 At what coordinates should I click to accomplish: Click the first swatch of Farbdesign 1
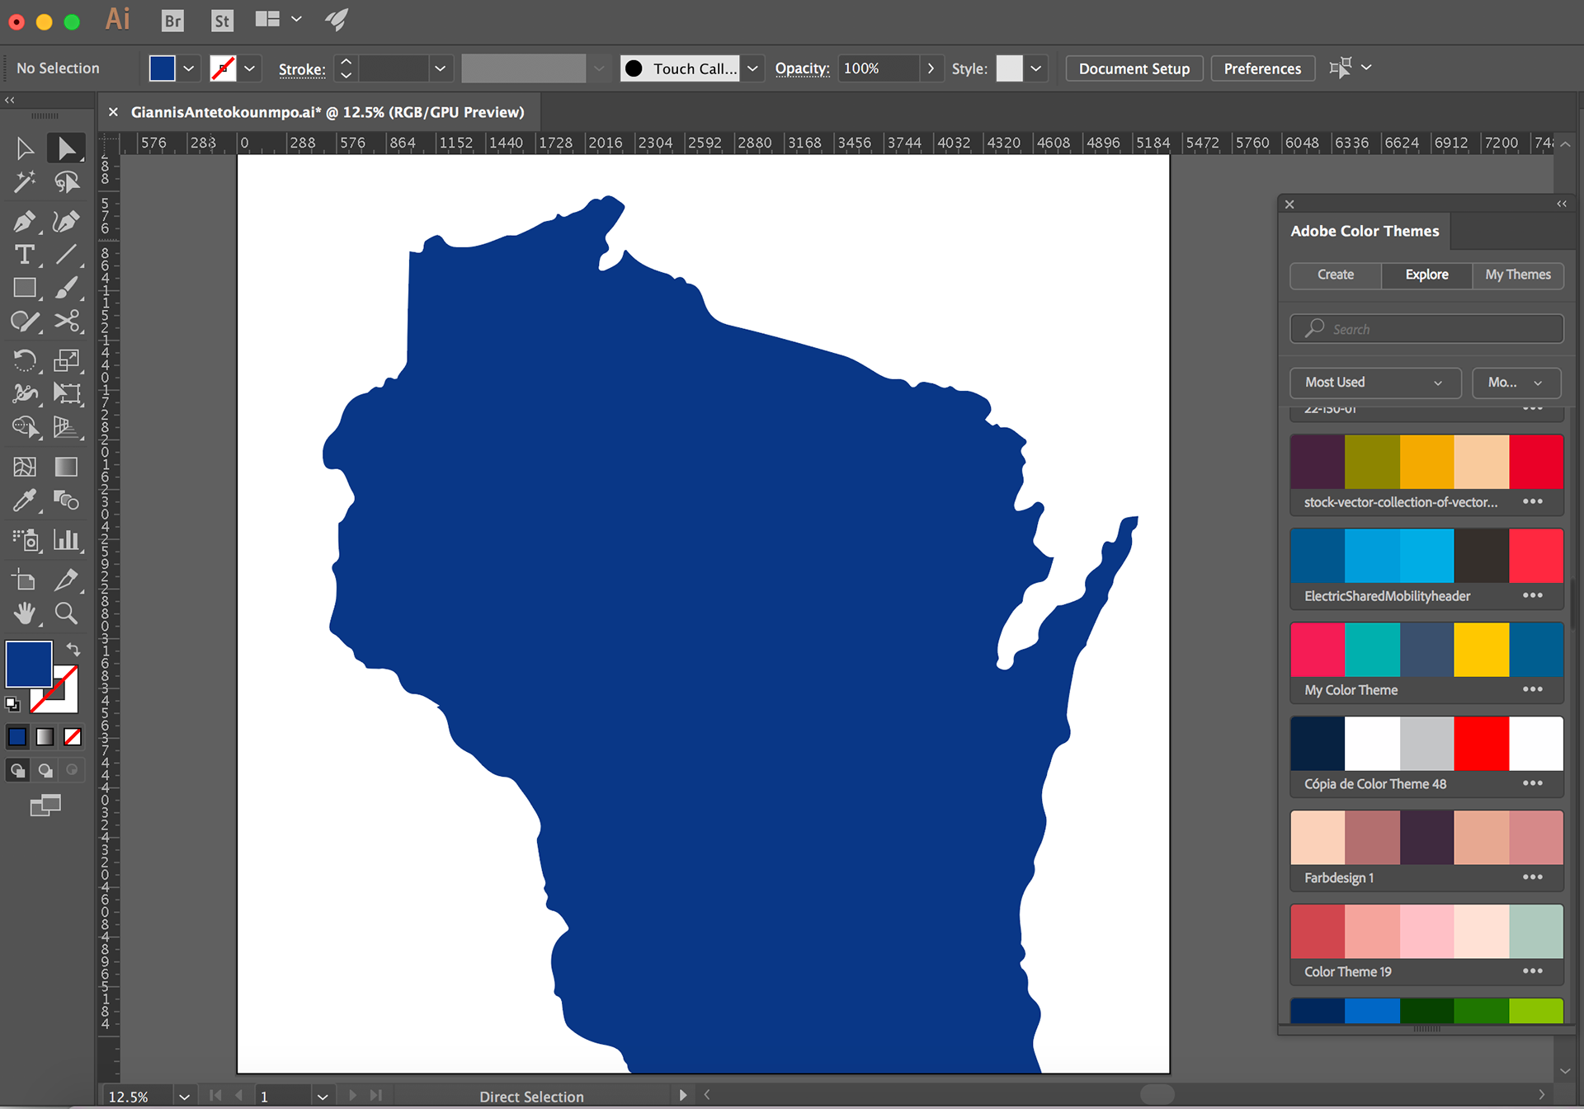(1317, 837)
